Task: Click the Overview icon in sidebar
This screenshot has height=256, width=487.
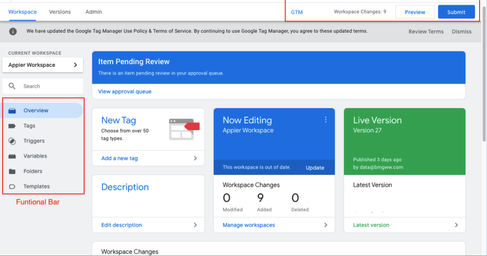Action: pos(12,111)
